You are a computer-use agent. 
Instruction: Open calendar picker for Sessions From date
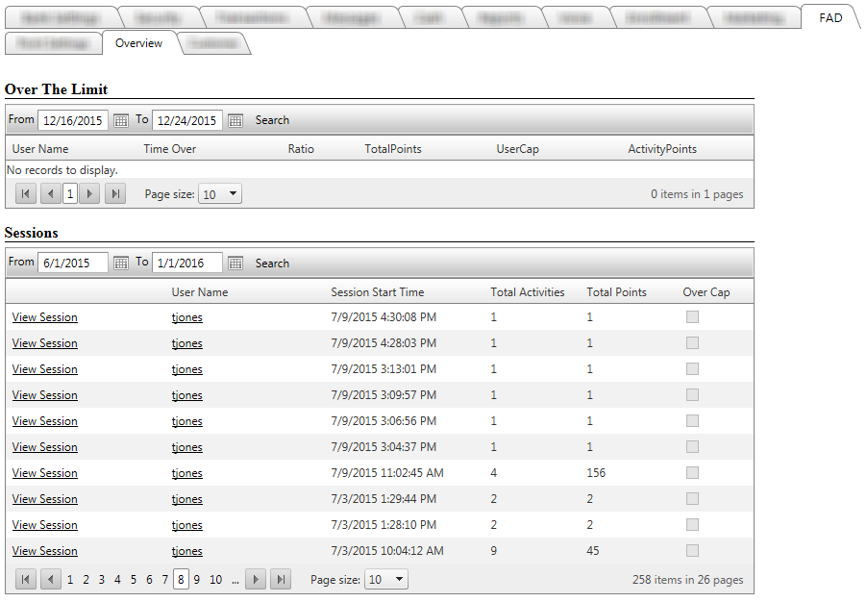[x=121, y=263]
